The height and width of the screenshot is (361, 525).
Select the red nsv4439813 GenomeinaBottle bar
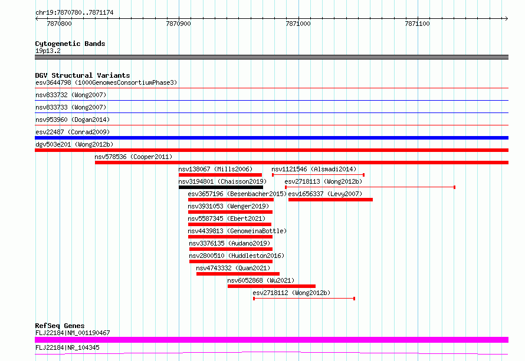[231, 237]
